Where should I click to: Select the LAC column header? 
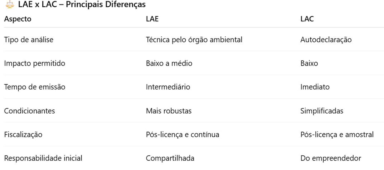click(307, 19)
